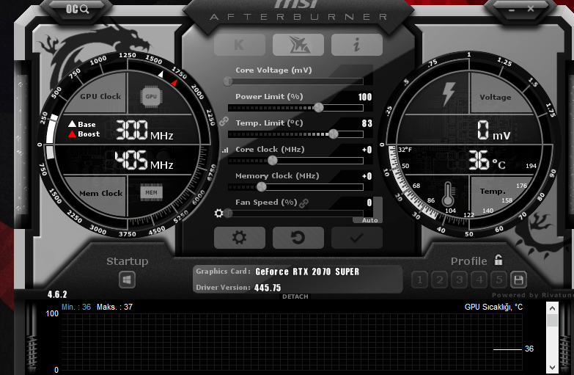This screenshot has height=375, width=574.
Task: Select profile slot 3
Action: point(459,280)
